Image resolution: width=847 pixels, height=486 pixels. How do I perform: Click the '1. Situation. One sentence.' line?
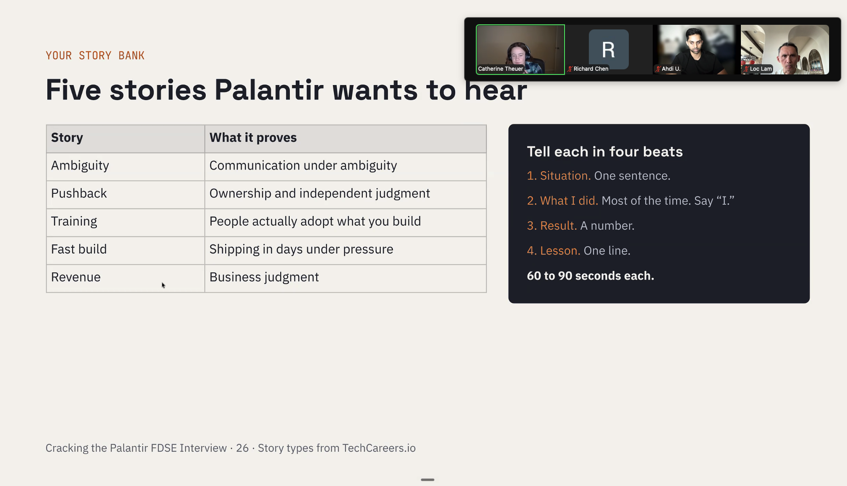(599, 176)
